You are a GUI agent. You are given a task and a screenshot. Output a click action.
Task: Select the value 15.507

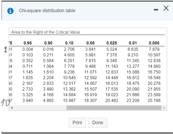[x=91, y=89]
